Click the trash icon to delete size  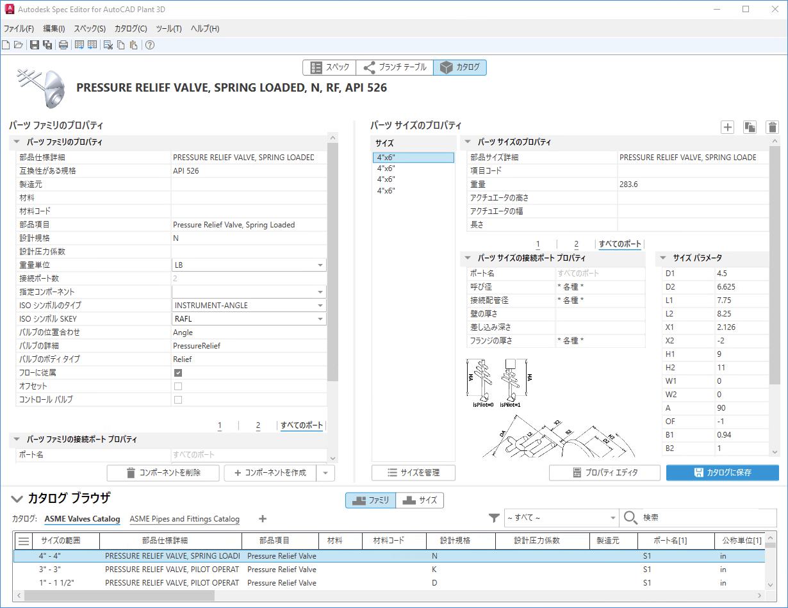(773, 127)
